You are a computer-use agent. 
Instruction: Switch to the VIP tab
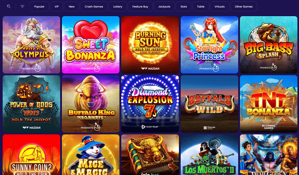56,6
